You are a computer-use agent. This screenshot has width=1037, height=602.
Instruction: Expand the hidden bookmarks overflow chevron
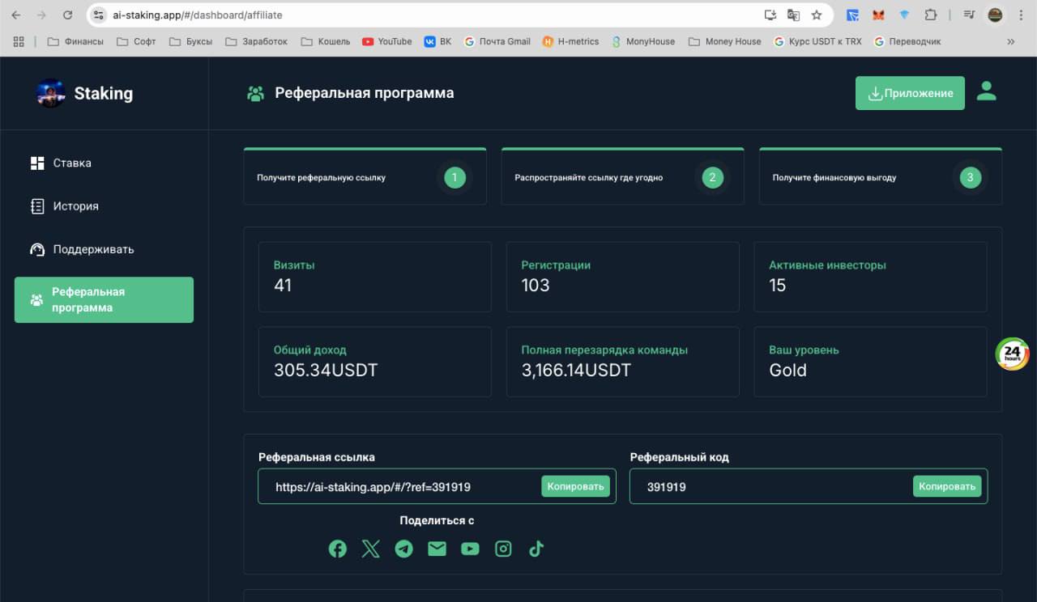click(1010, 41)
